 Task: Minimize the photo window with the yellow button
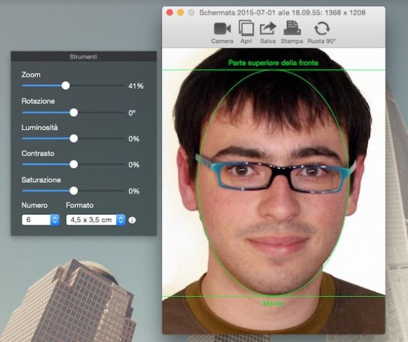(180, 12)
